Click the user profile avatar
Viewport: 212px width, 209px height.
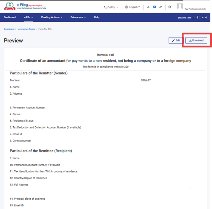coord(180,7)
